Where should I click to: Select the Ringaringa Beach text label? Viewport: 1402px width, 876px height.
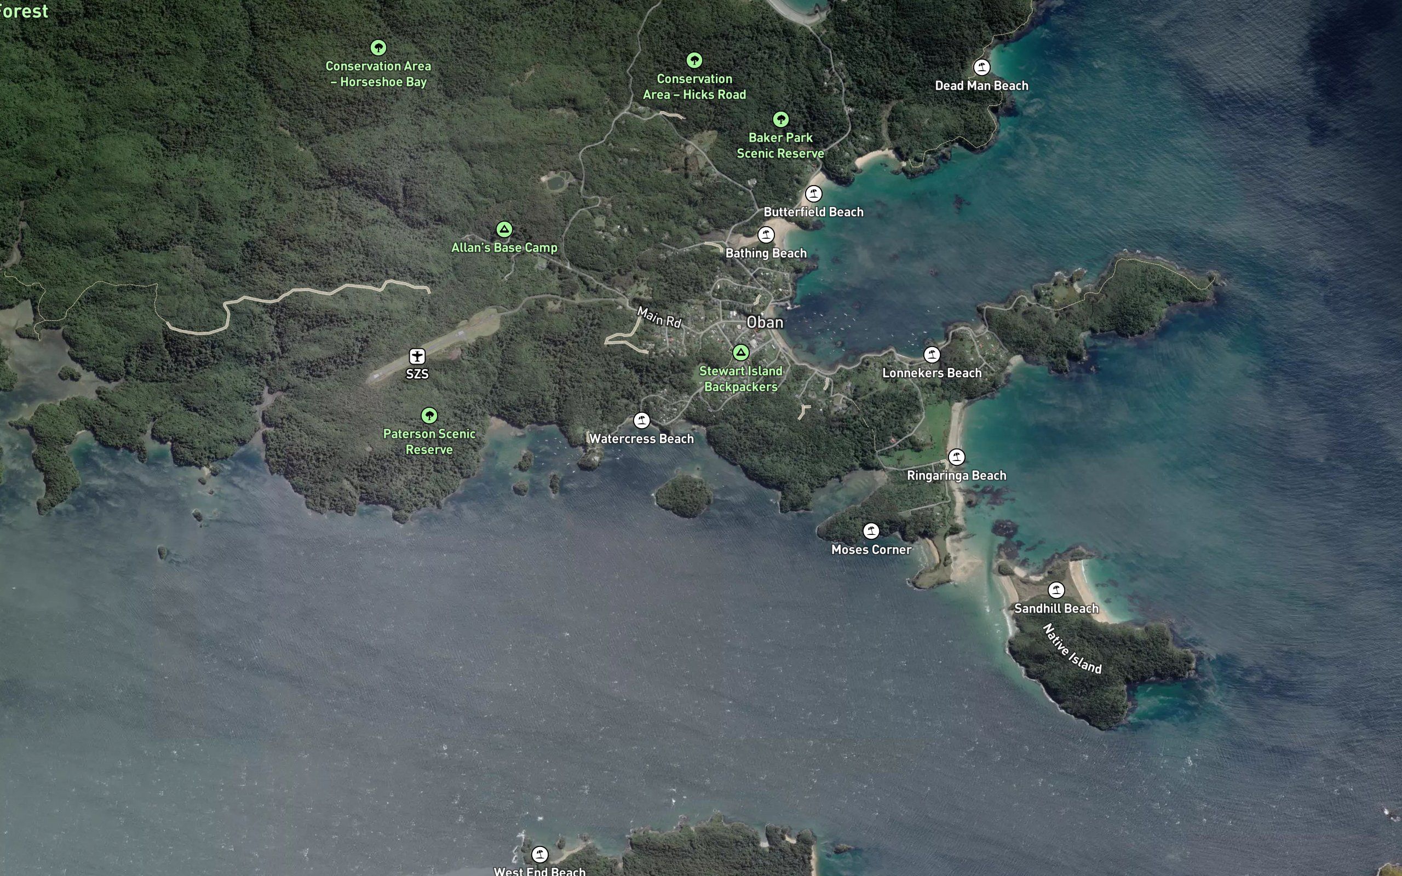957,476
